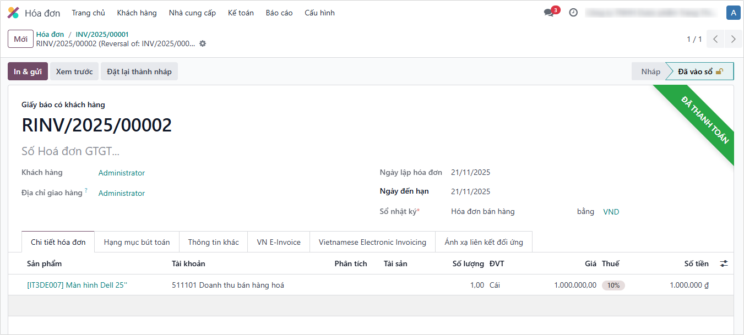Switch to Thông tin khác tab

213,242
